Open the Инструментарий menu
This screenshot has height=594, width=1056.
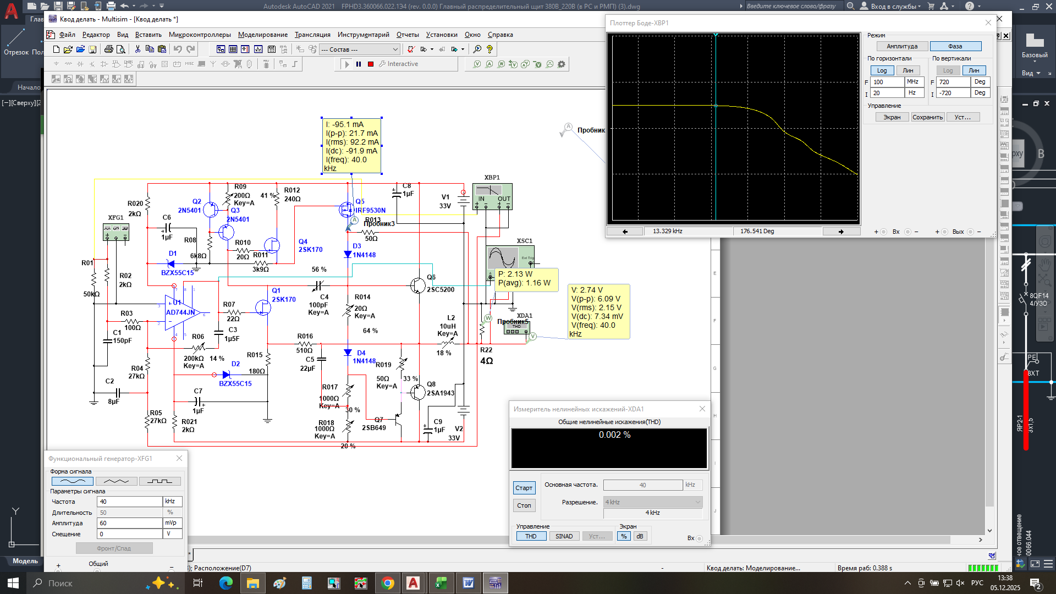364,35
